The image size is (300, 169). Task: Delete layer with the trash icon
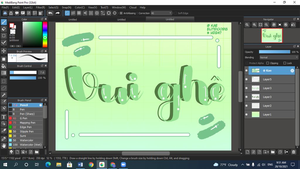(x=294, y=152)
